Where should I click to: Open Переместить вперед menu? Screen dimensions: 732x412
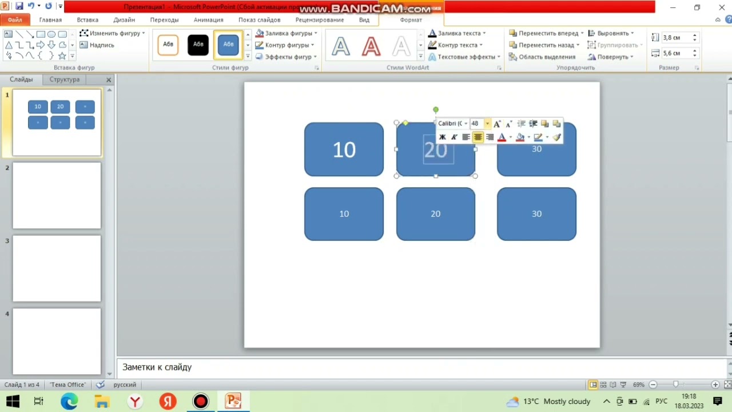546,33
